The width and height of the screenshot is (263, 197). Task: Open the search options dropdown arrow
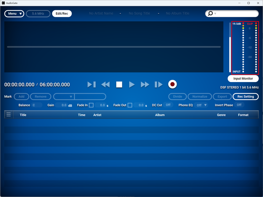[215, 14]
